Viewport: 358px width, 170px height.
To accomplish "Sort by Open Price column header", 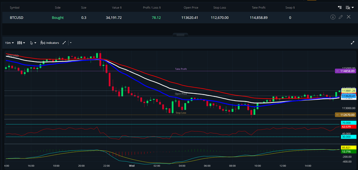I will pyautogui.click(x=191, y=7).
